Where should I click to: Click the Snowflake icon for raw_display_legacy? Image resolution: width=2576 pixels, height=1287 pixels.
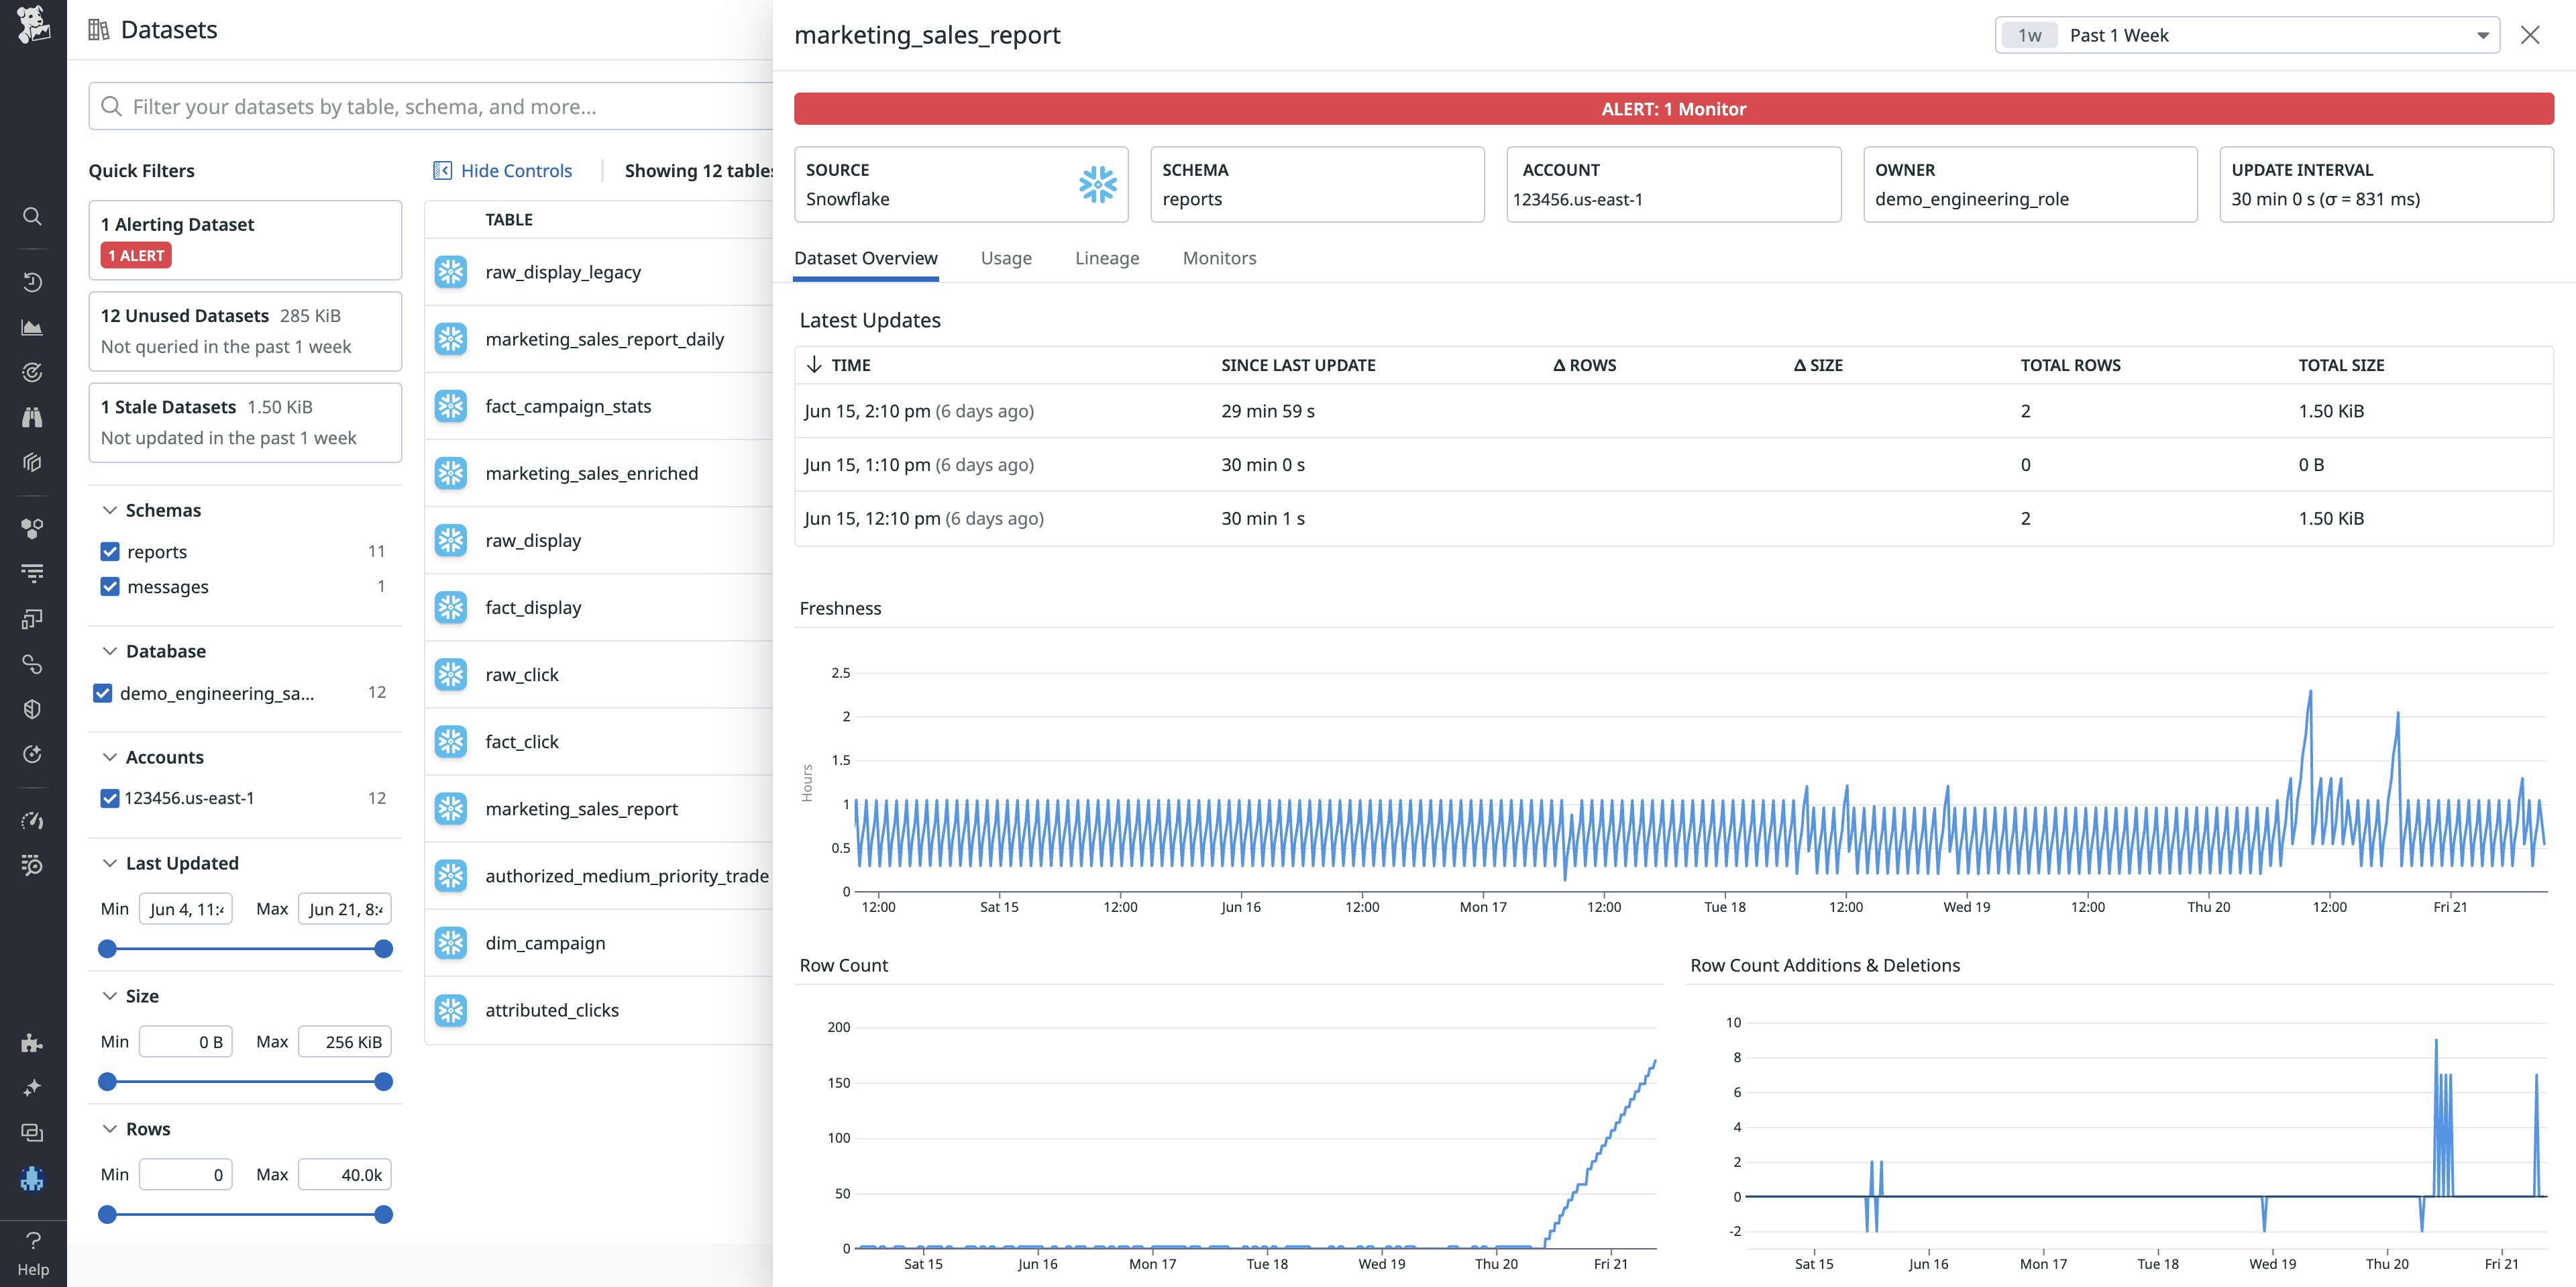451,272
